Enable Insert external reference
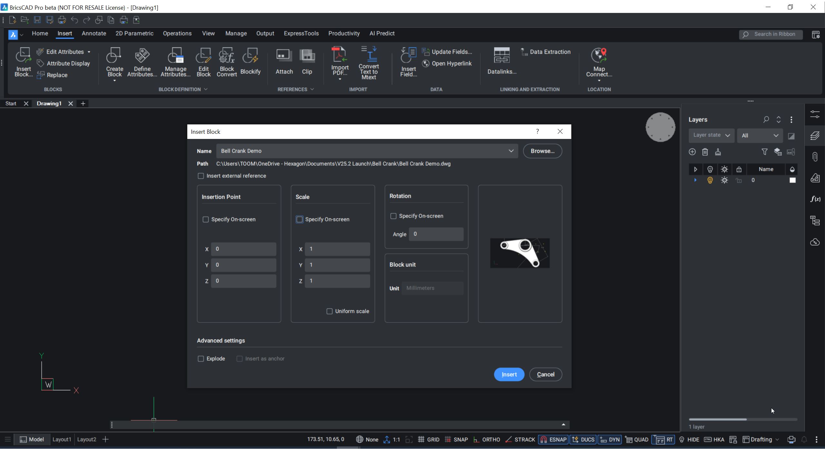The image size is (825, 449). click(x=201, y=176)
